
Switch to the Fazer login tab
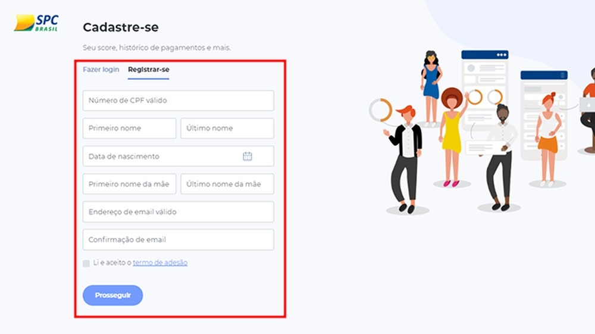pyautogui.click(x=101, y=70)
